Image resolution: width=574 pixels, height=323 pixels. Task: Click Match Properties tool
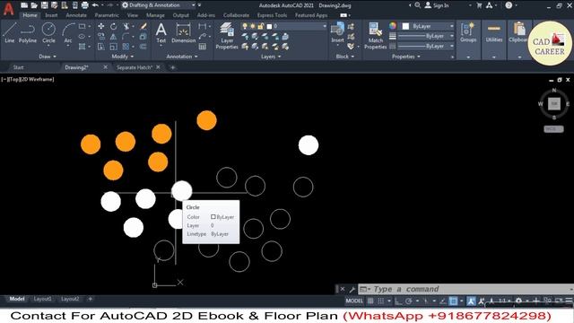[x=375, y=36]
